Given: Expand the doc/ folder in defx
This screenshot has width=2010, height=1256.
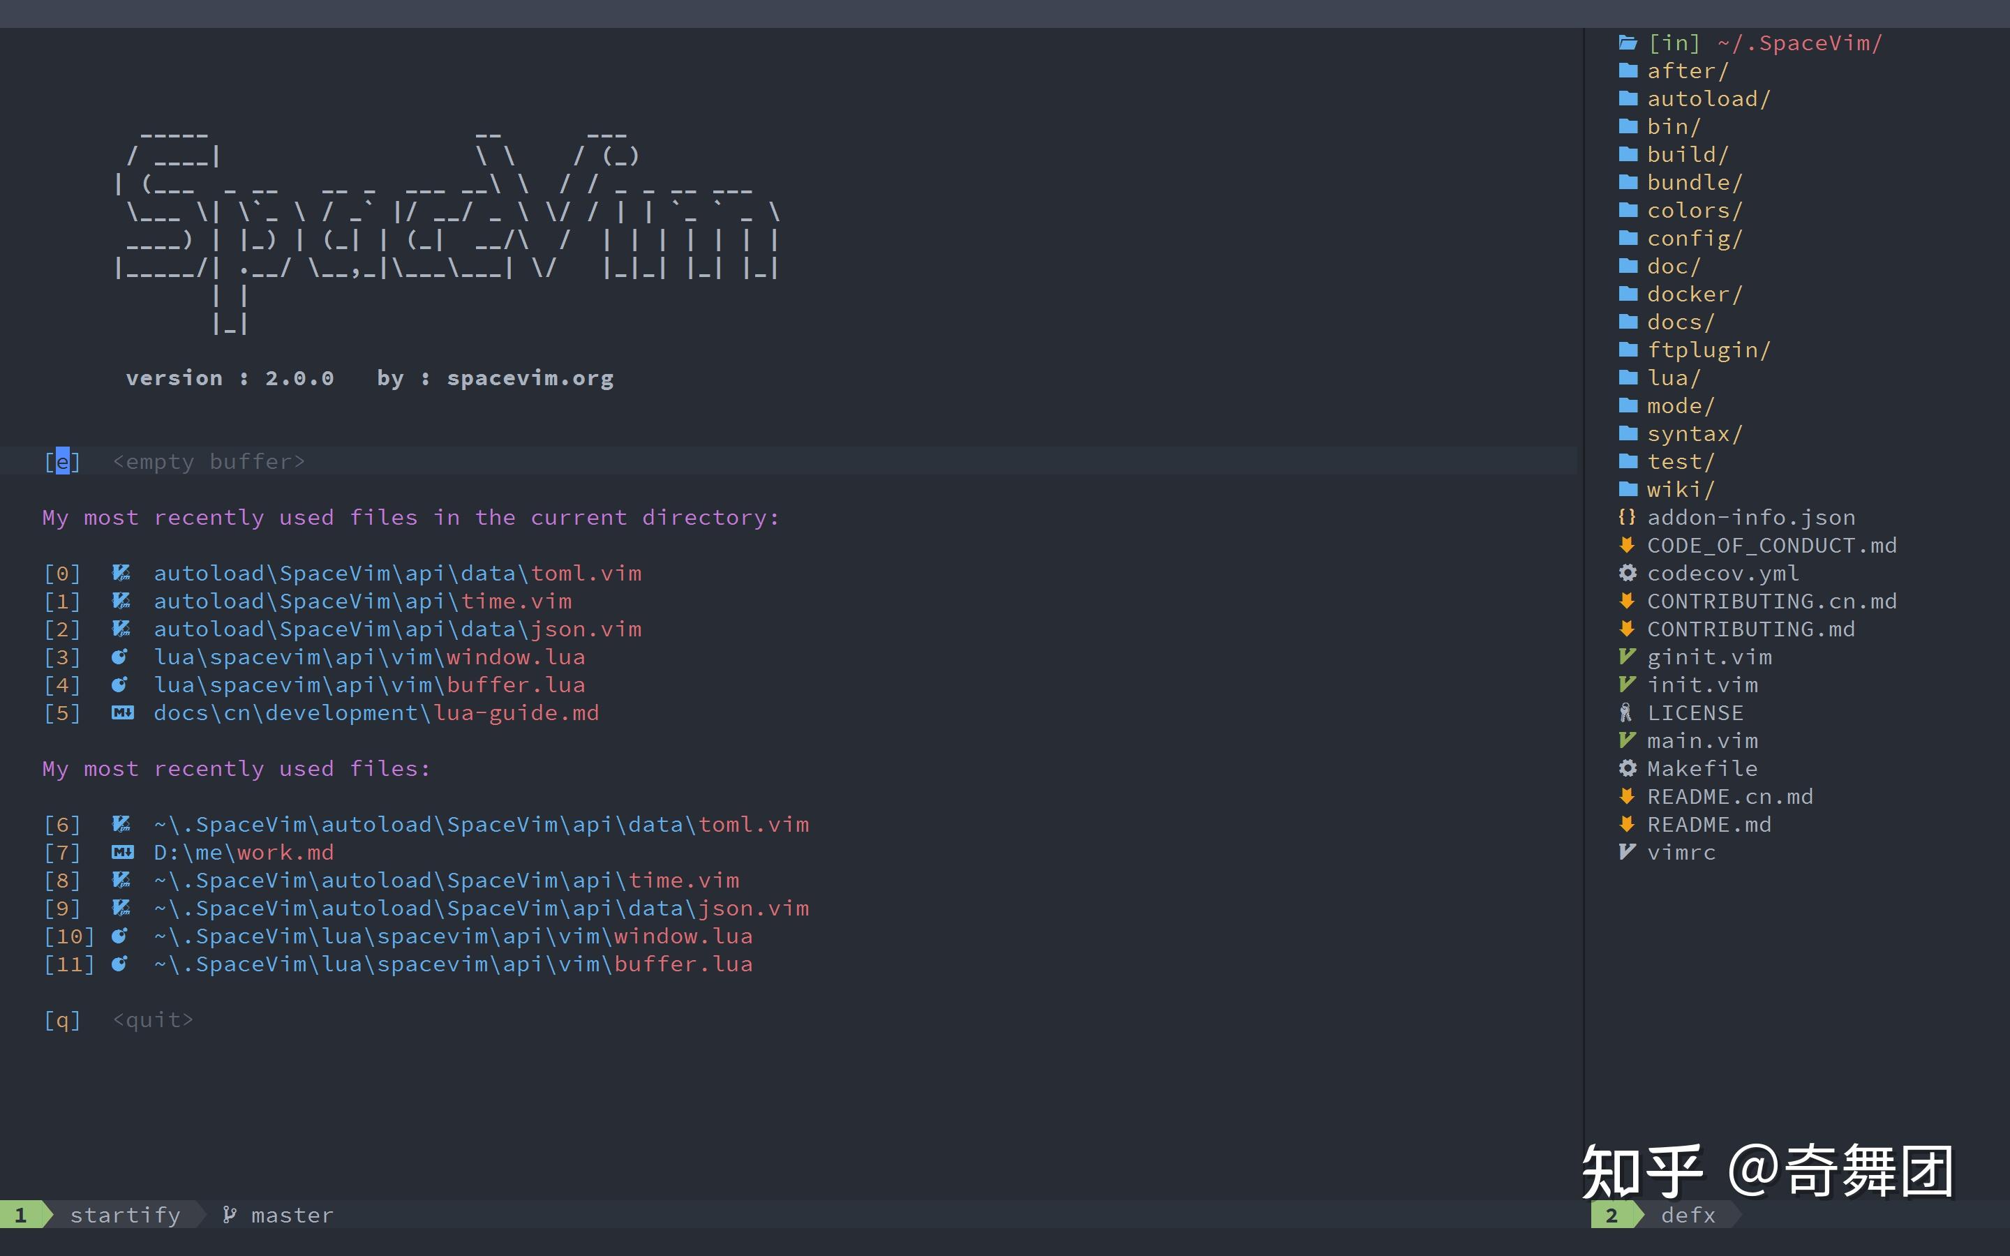Looking at the screenshot, I should click(1674, 266).
